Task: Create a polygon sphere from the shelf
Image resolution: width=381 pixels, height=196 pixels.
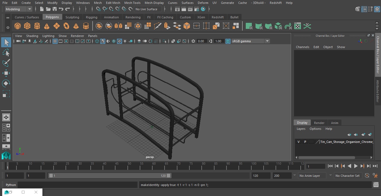Action: coord(18,26)
